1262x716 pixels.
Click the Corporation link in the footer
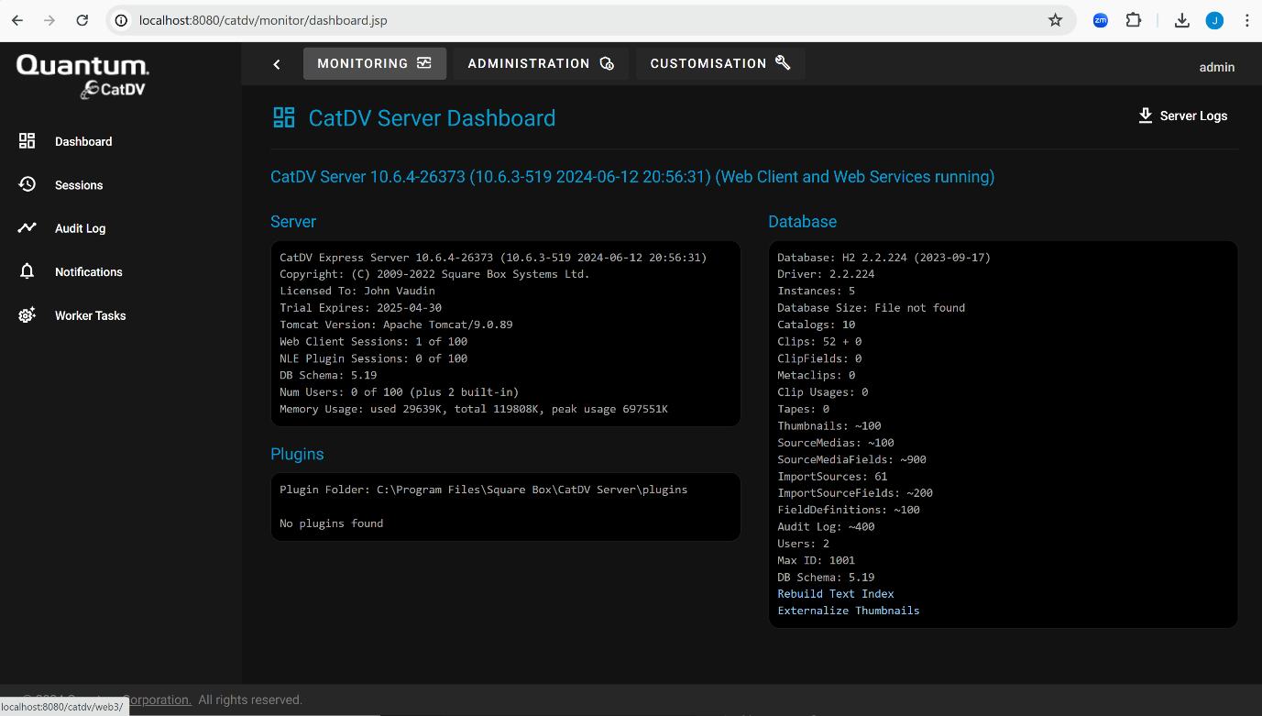click(156, 699)
